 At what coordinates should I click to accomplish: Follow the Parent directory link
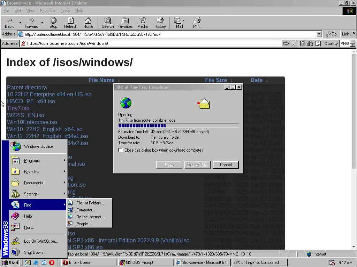pyautogui.click(x=27, y=87)
